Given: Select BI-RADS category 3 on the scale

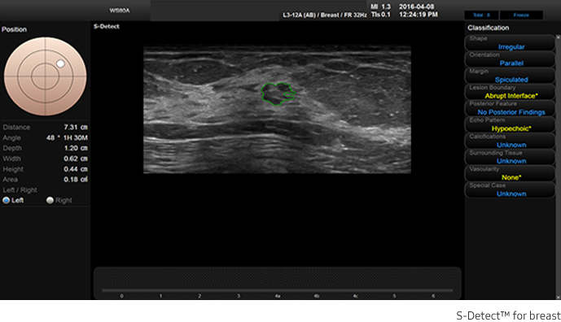Looking at the screenshot, I should coord(239,296).
